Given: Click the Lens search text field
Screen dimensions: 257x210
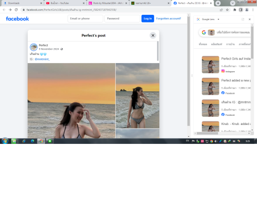Looking at the screenshot, I should pos(233,32).
